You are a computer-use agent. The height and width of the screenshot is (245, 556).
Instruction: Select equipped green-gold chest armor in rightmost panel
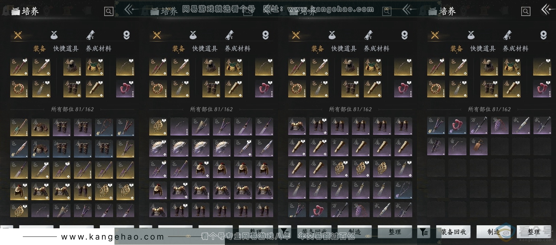pyautogui.click(x=512, y=67)
